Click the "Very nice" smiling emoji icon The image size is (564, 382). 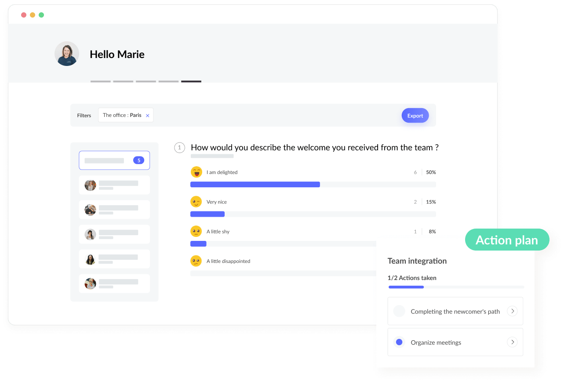[x=196, y=201]
